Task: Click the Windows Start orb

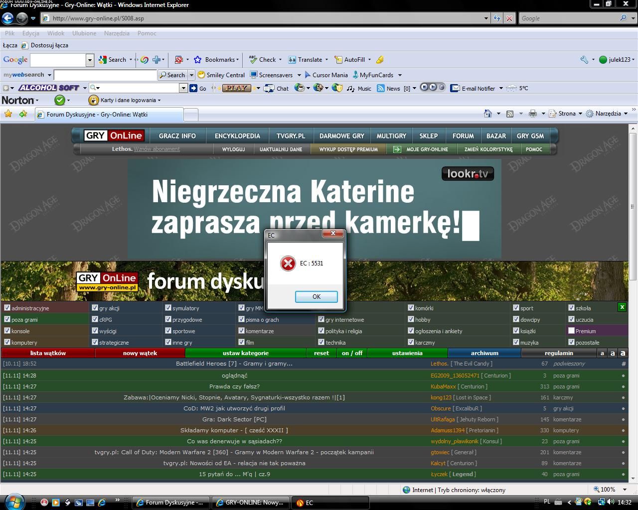Action: [14, 502]
